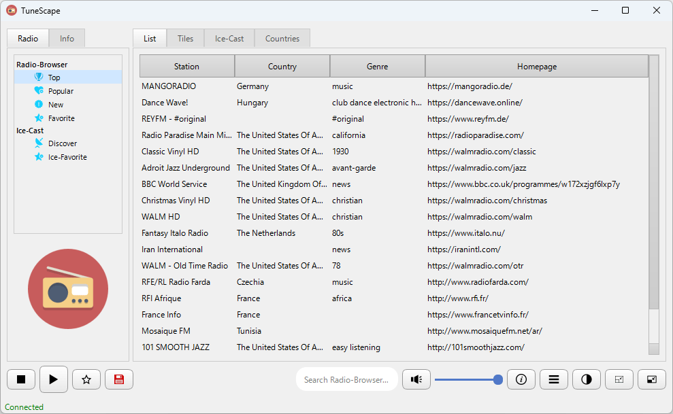Switch to the Countries tab
Image resolution: width=673 pixels, height=414 pixels.
282,39
